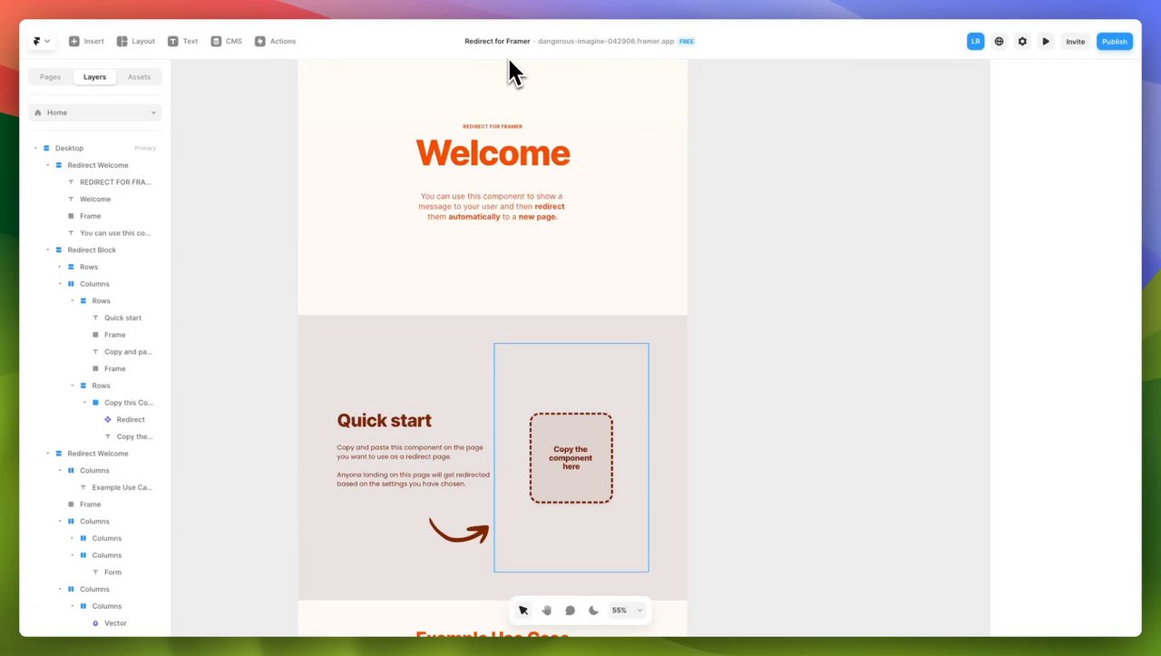Click the Insert plus icon
The height and width of the screenshot is (656, 1161).
point(74,41)
